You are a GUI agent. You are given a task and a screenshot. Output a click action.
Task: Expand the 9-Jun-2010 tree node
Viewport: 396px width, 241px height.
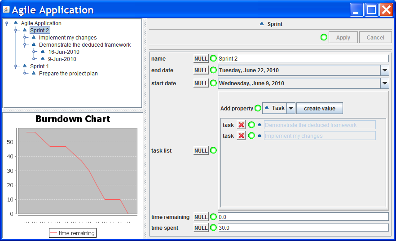34,59
